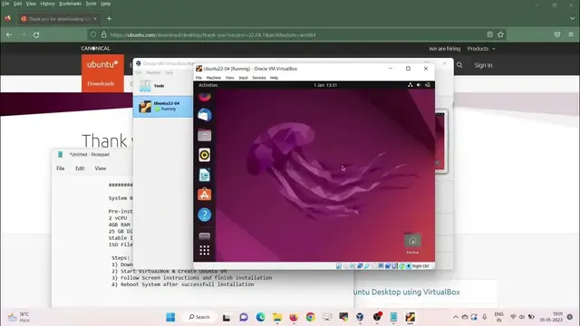Open Microsoft Edge from the taskbar
This screenshot has width=580, height=326.
click(x=260, y=317)
